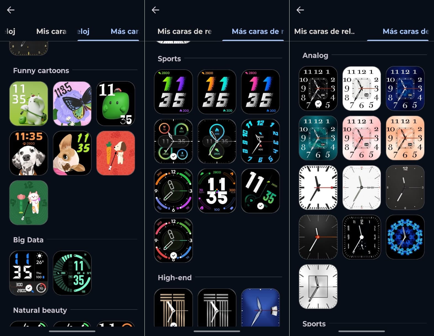Screen dimensions: 434x336
Task: Select the purple butterfly watch face
Action: pos(72,103)
